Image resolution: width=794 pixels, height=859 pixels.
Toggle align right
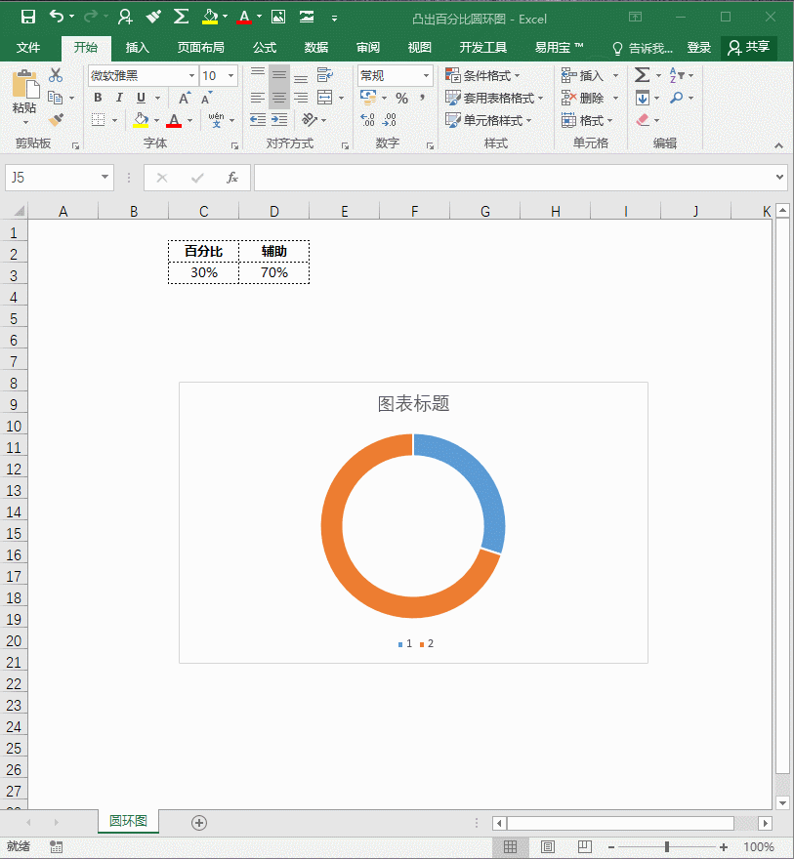(x=300, y=98)
